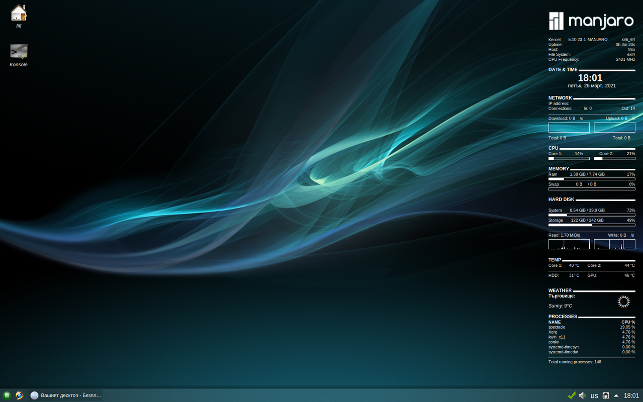Click the 'HDD: 31° C' temperature text
The image size is (643, 402).
pyautogui.click(x=564, y=275)
